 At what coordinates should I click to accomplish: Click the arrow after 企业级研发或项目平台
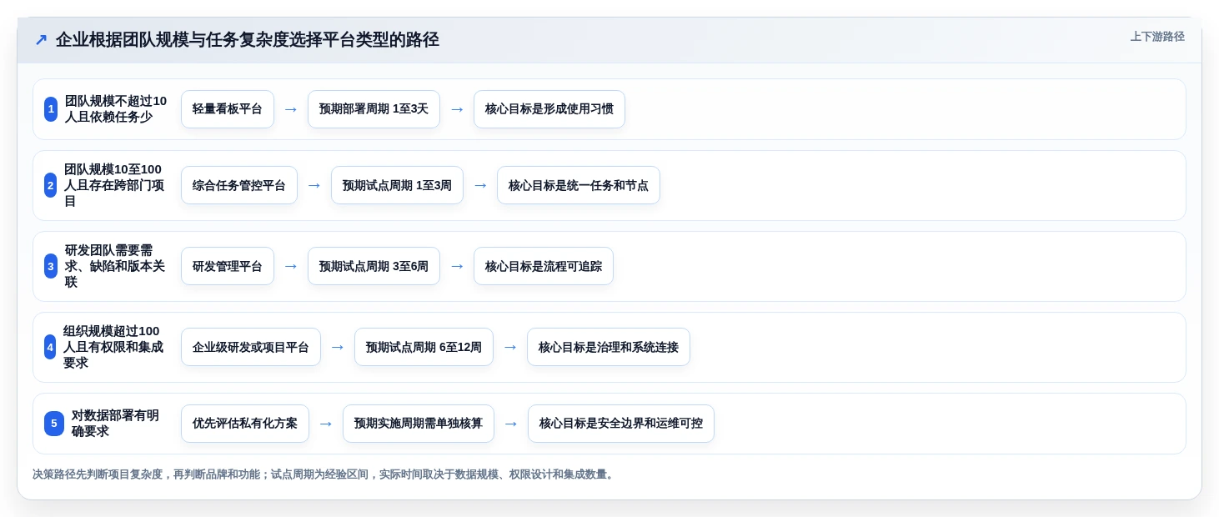(x=338, y=347)
